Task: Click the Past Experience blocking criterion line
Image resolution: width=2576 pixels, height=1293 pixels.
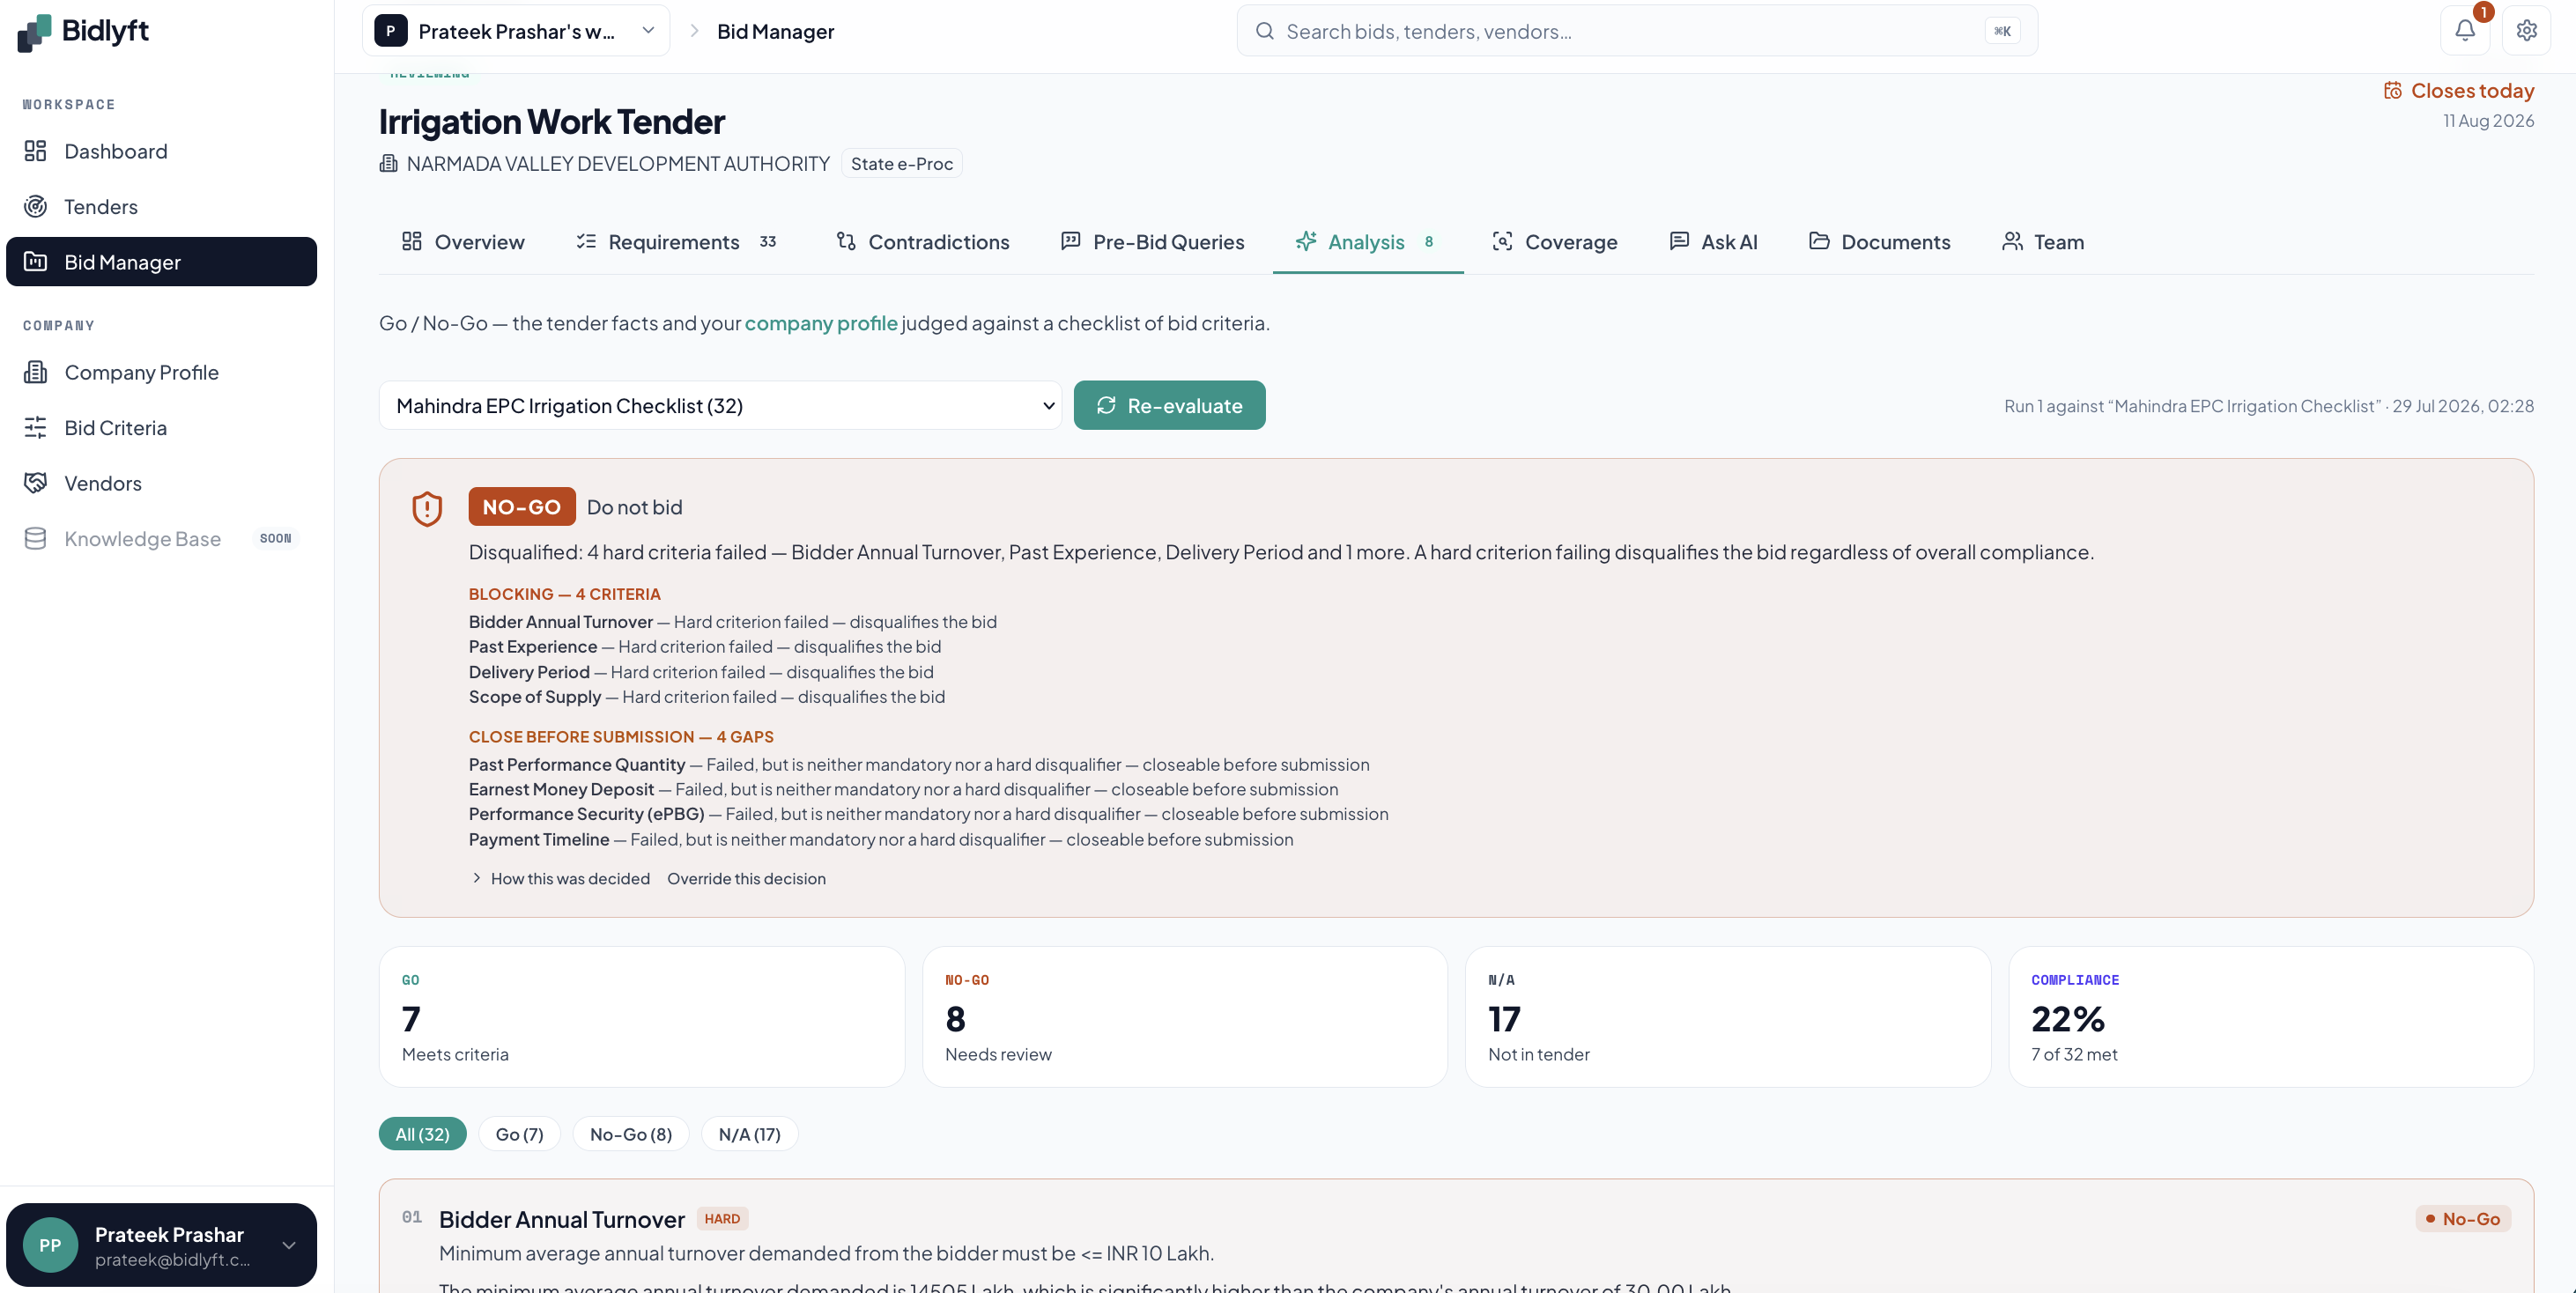Action: pos(705,647)
